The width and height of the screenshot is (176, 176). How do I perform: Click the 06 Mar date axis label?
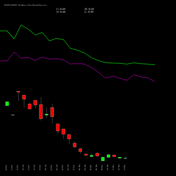96,167
